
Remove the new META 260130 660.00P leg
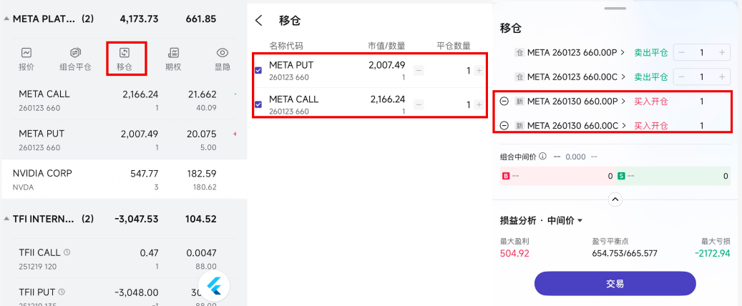click(x=504, y=102)
